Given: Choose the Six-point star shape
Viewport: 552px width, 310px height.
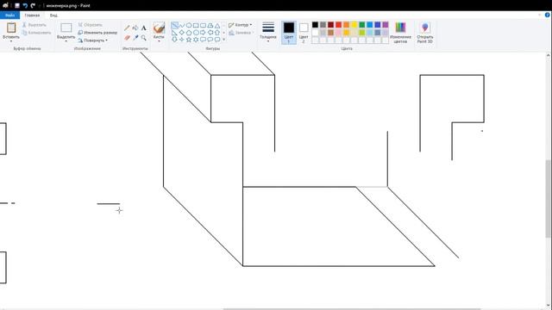Looking at the screenshot, I should pyautogui.click(x=196, y=40).
